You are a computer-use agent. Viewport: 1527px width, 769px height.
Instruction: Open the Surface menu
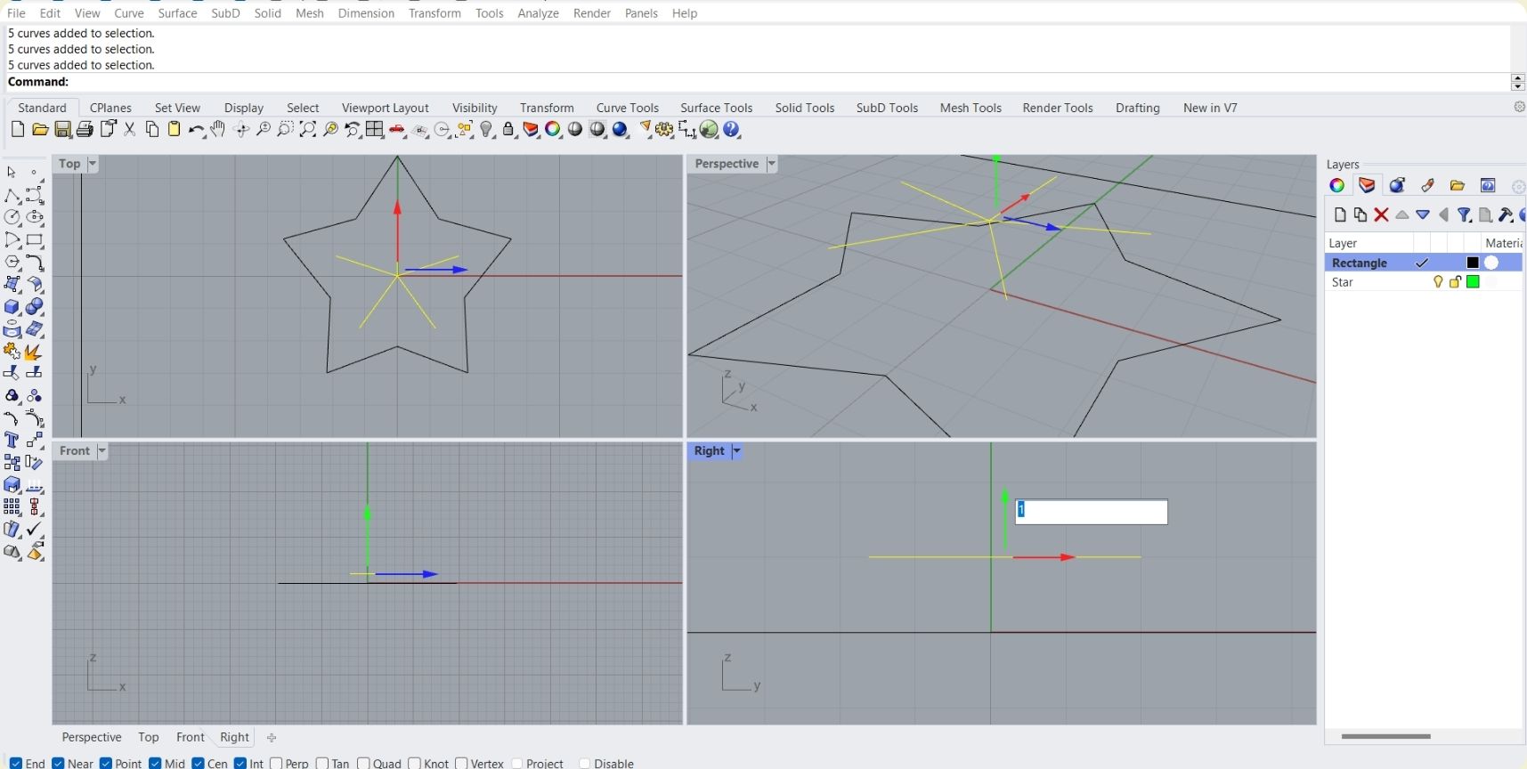coord(177,13)
